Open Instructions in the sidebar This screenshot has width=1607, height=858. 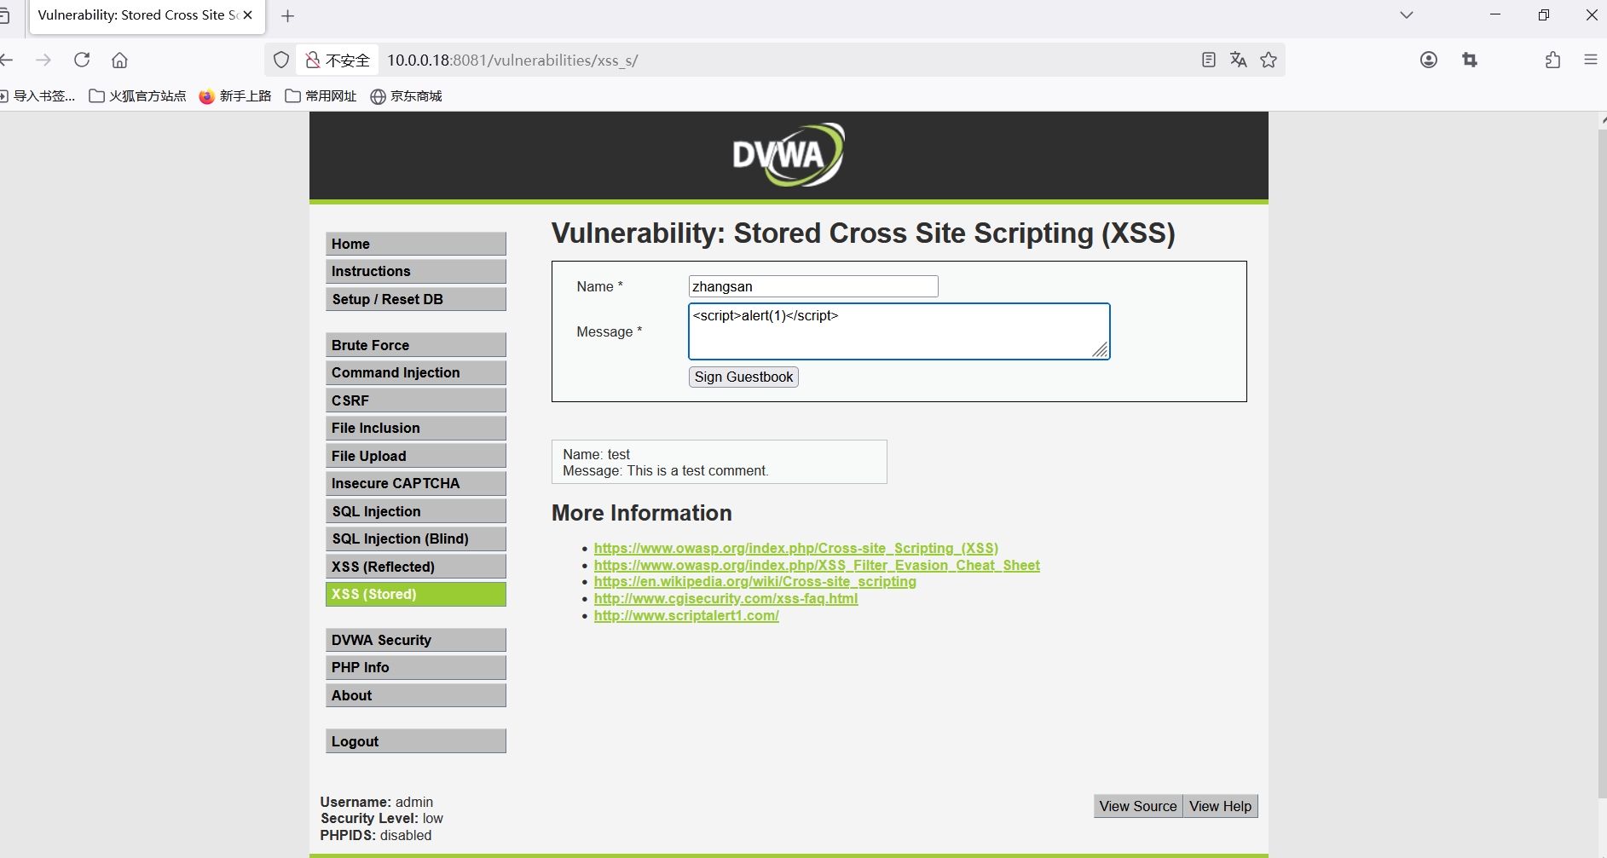pos(416,271)
